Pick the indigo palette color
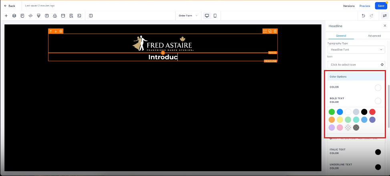The image size is (390, 176). [x=372, y=120]
